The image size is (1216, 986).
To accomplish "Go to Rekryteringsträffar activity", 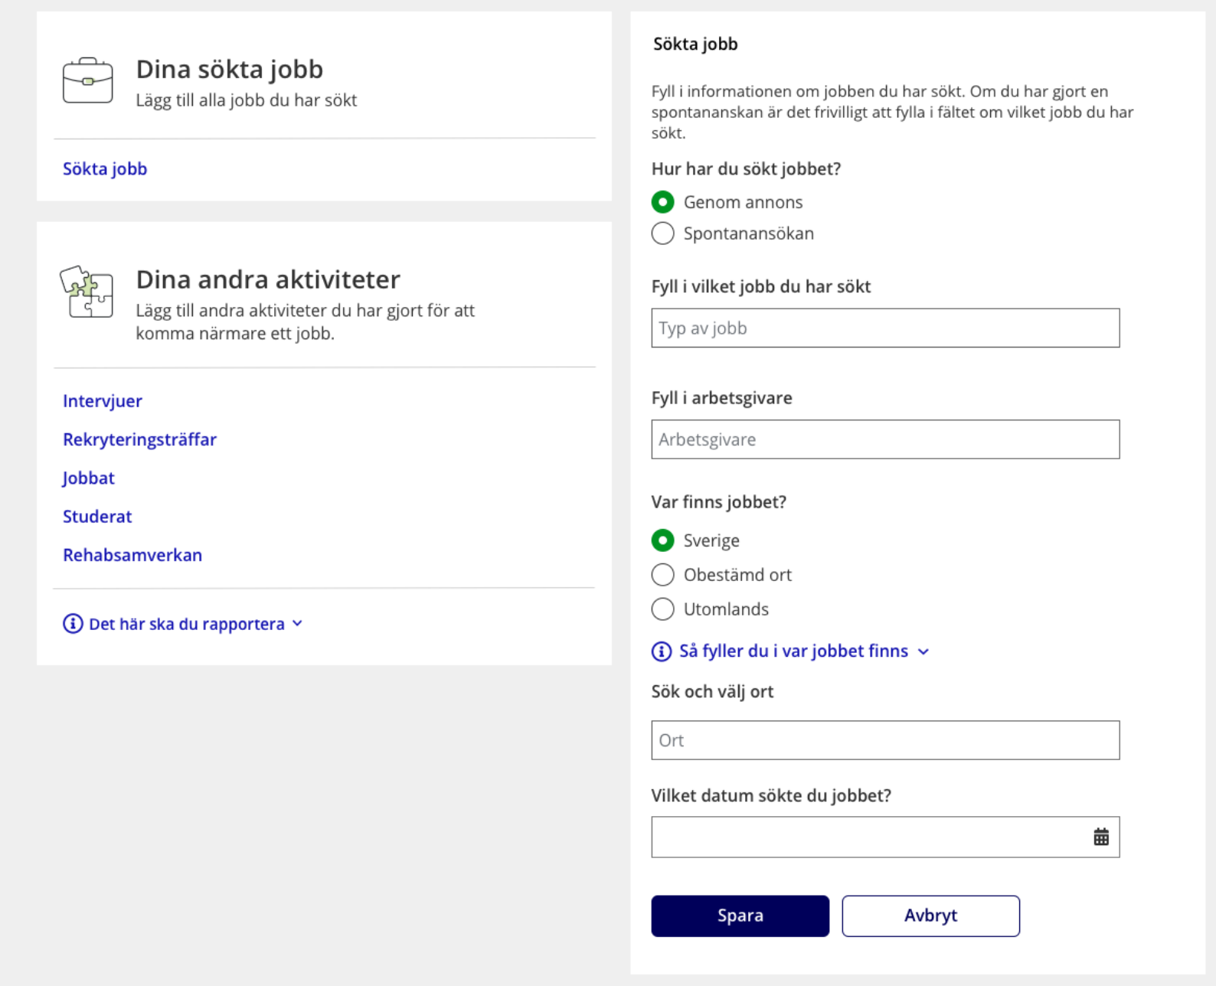I will [x=139, y=439].
